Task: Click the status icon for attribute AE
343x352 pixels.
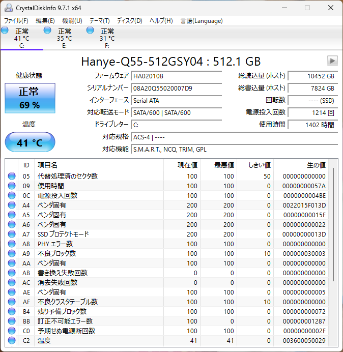Action: pos(12,292)
